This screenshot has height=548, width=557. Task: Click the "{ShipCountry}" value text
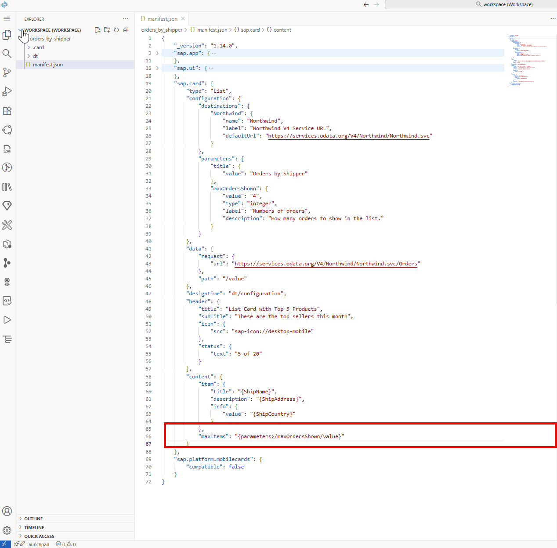(273, 414)
